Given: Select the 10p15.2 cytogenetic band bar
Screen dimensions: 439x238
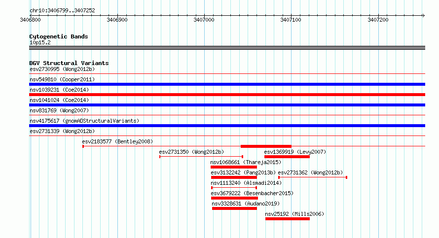Looking at the screenshot, I should click(227, 48).
